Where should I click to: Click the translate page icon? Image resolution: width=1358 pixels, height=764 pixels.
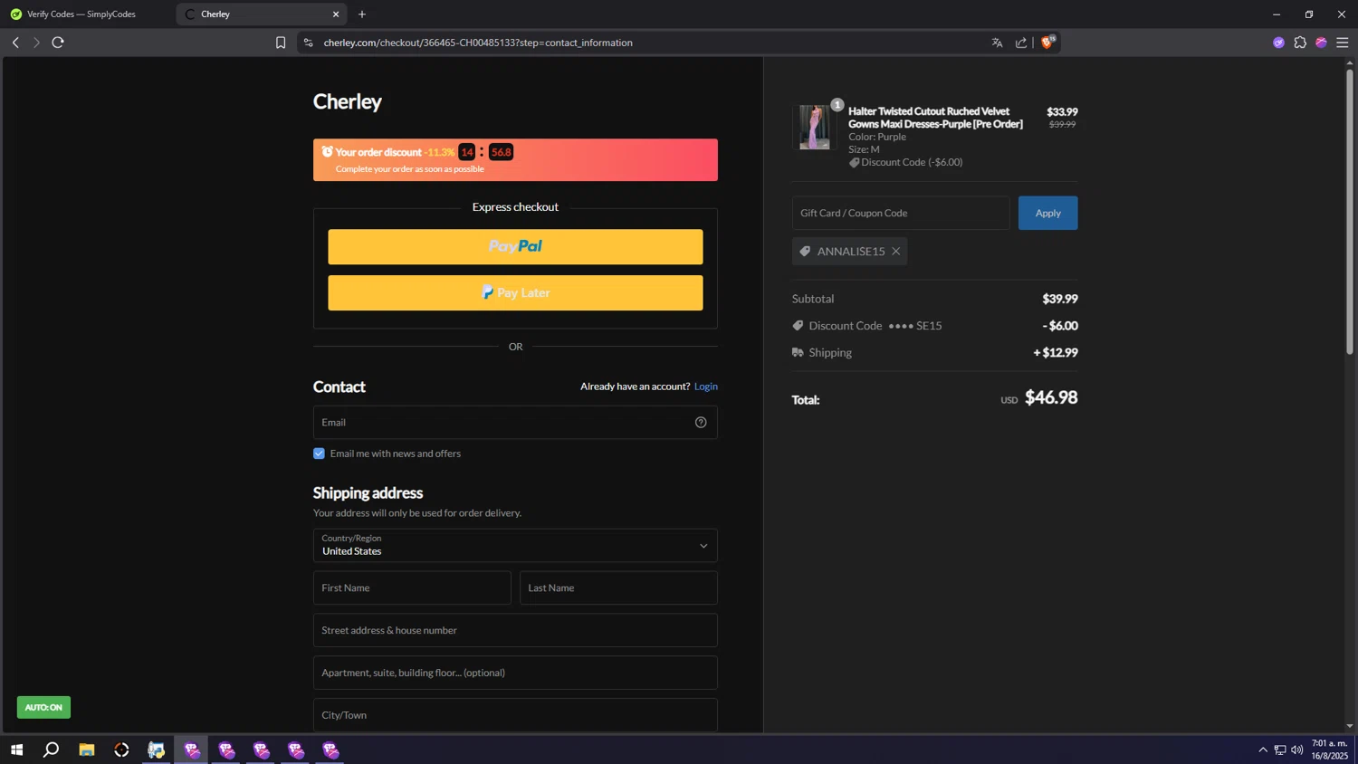point(997,43)
